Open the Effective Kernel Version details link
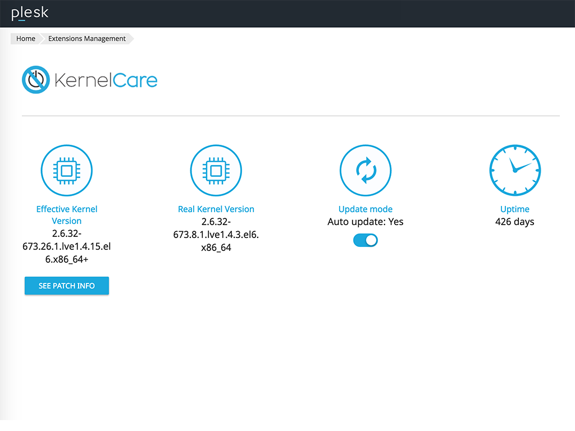575x431 pixels. 66,214
